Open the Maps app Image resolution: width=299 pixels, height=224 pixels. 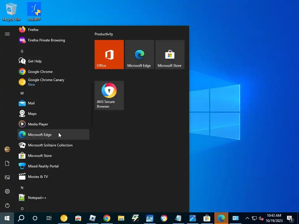pyautogui.click(x=53, y=113)
